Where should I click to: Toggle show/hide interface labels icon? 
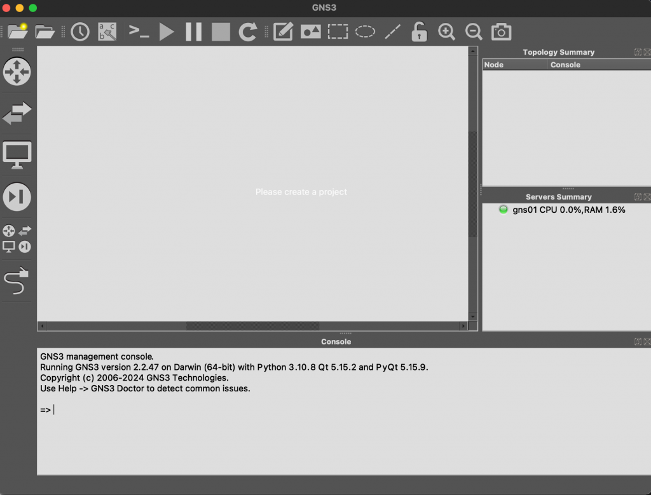[107, 32]
